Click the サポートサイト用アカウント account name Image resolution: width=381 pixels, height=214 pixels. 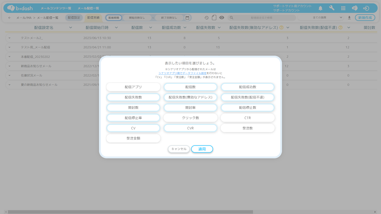point(292,6)
